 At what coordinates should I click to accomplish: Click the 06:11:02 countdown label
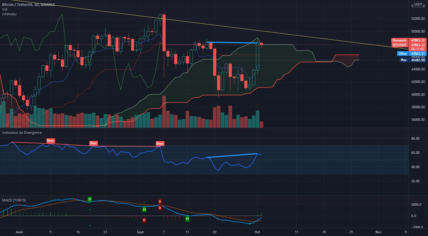(x=418, y=49)
